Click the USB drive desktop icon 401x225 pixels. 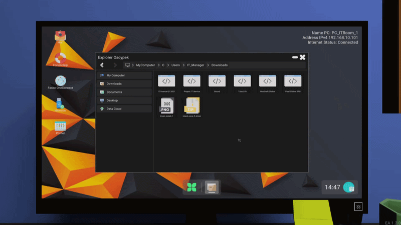tap(60, 105)
